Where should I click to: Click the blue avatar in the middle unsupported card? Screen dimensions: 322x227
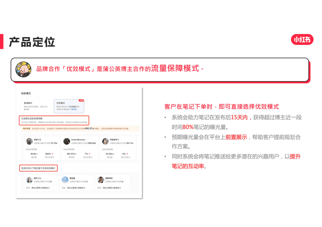[65, 180]
